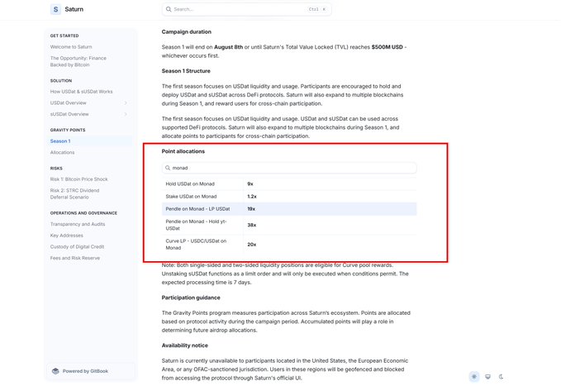Expand the USDat Overview chevron
Image resolution: width=561 pixels, height=386 pixels.
(126, 102)
